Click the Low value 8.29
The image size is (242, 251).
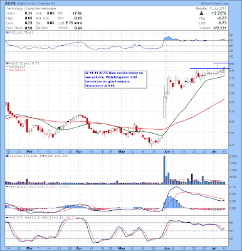click(28, 23)
